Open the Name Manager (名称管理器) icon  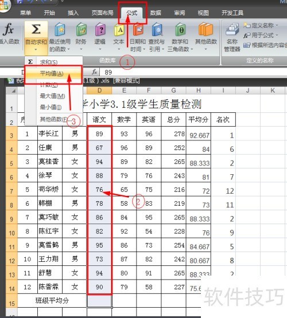point(232,30)
